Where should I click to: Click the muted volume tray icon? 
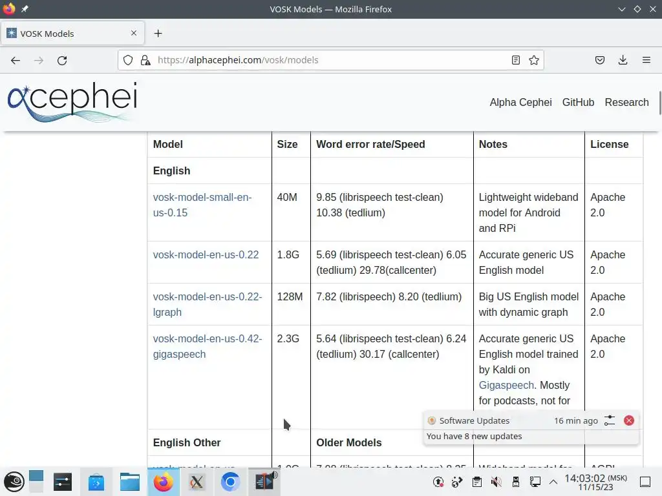[x=496, y=482]
